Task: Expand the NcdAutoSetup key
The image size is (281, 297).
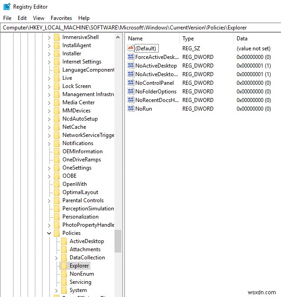Action: tap(49, 119)
